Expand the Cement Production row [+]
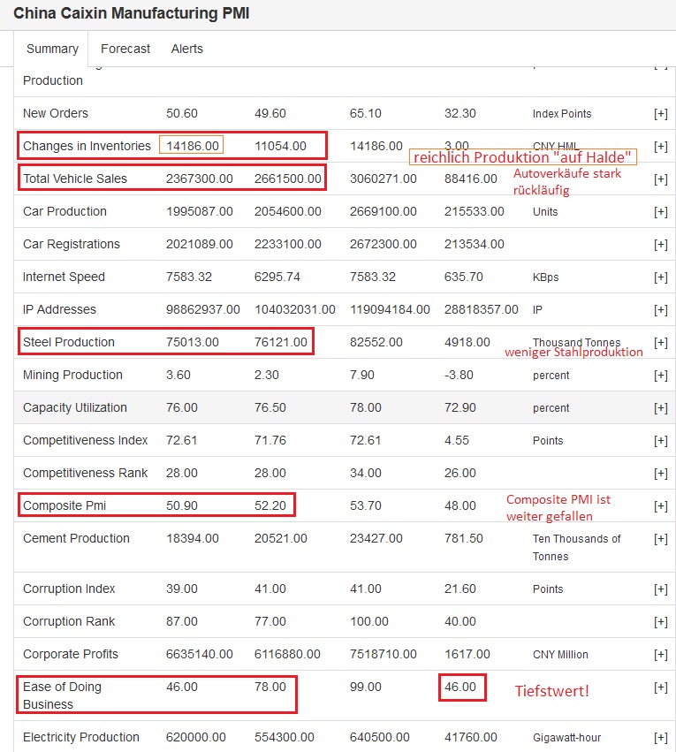The height and width of the screenshot is (752, 676). pos(661,538)
